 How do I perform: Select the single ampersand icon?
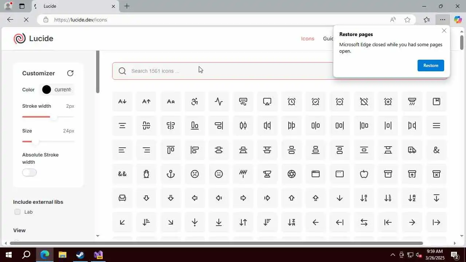(437, 150)
